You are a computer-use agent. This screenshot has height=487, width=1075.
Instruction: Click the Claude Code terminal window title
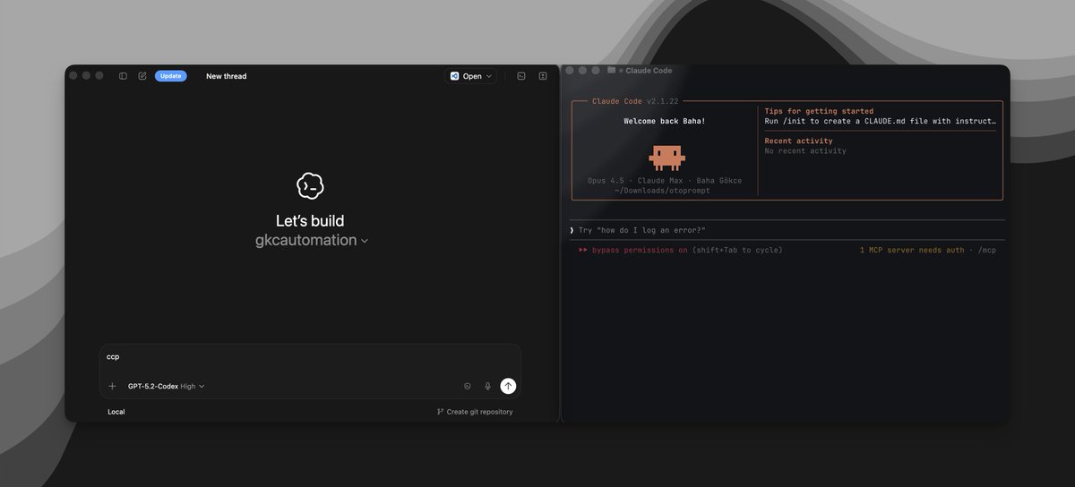(649, 71)
